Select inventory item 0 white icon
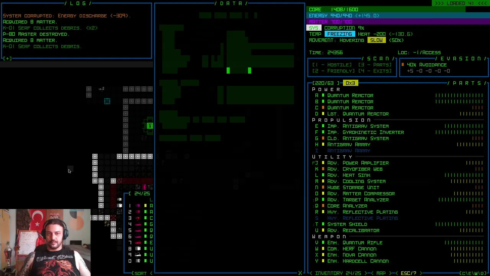This screenshot has width=490, height=276. [x=138, y=261]
